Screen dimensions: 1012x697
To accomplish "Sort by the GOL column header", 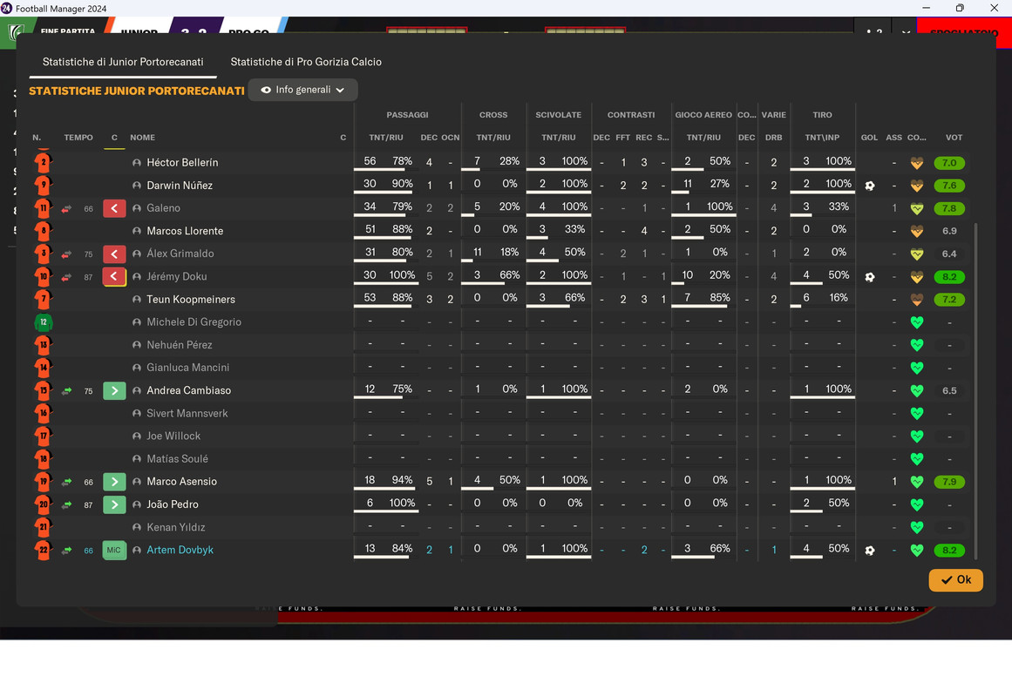I will 869,138.
